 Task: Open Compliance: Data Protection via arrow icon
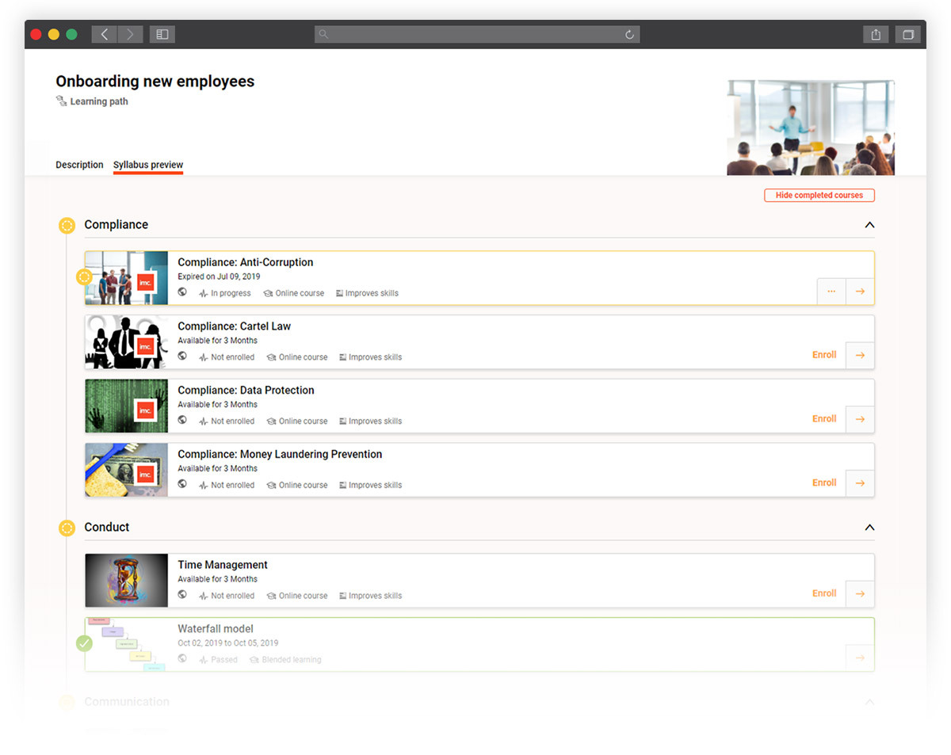[x=860, y=418]
